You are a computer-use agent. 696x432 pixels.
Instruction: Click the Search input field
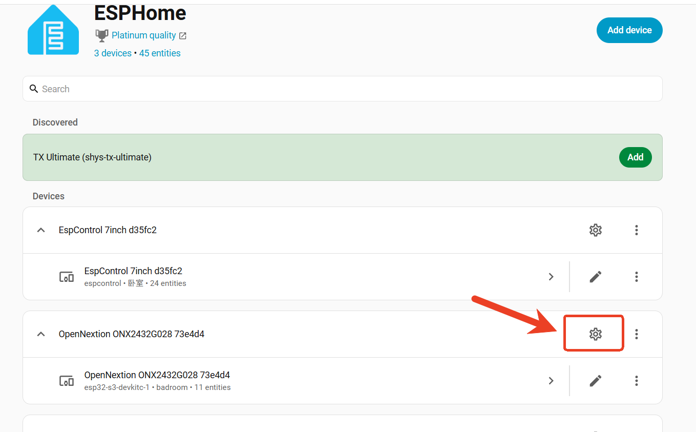[x=343, y=89]
